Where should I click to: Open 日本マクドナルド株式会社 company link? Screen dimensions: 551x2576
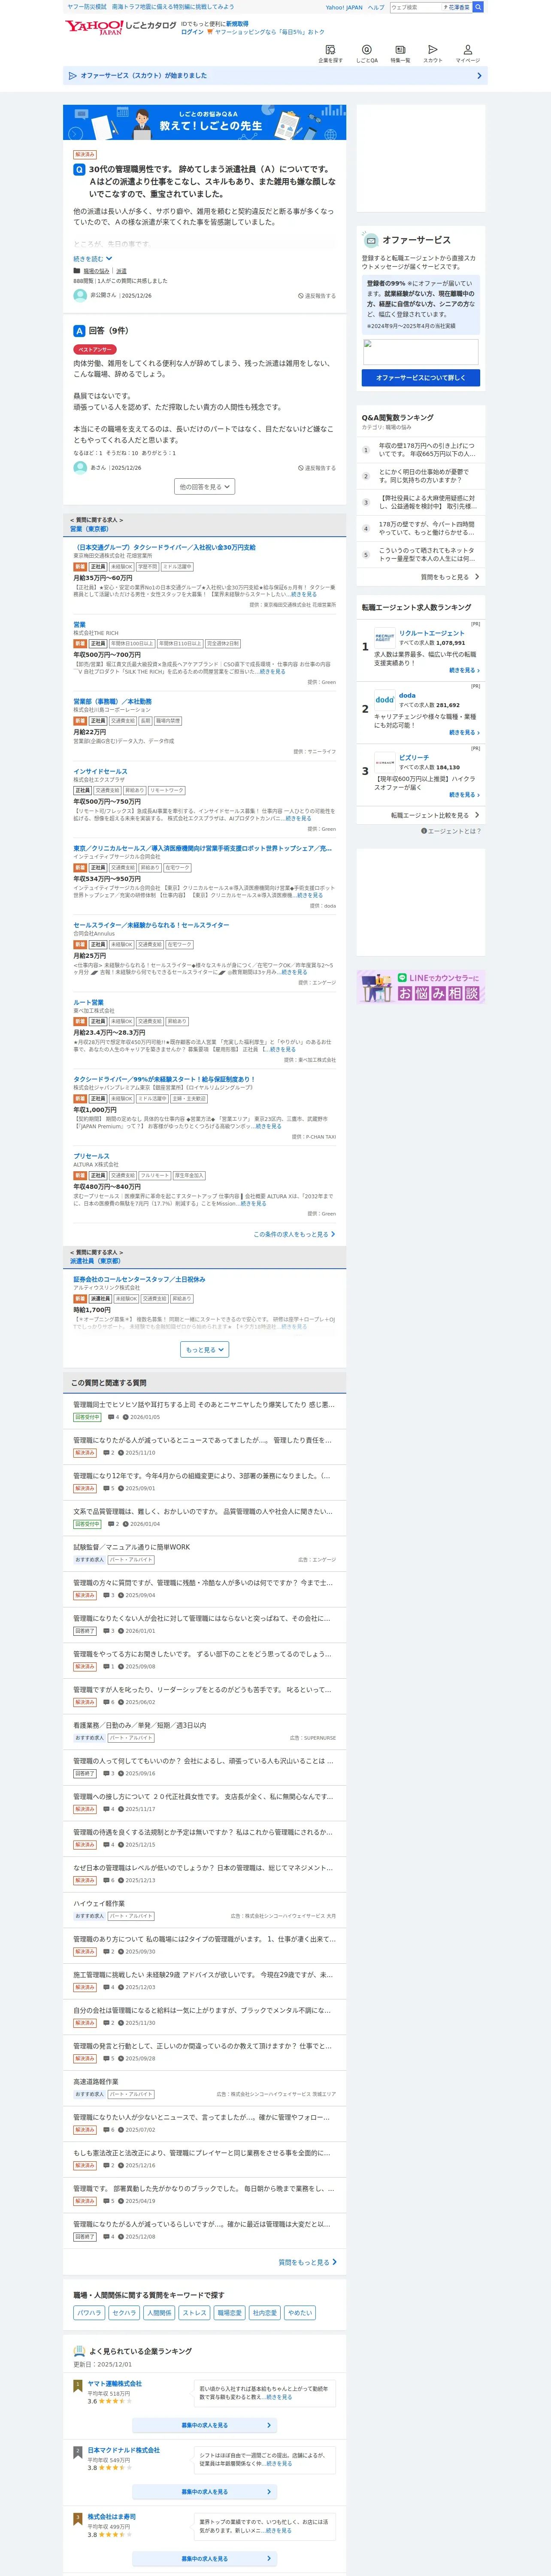(x=123, y=2450)
